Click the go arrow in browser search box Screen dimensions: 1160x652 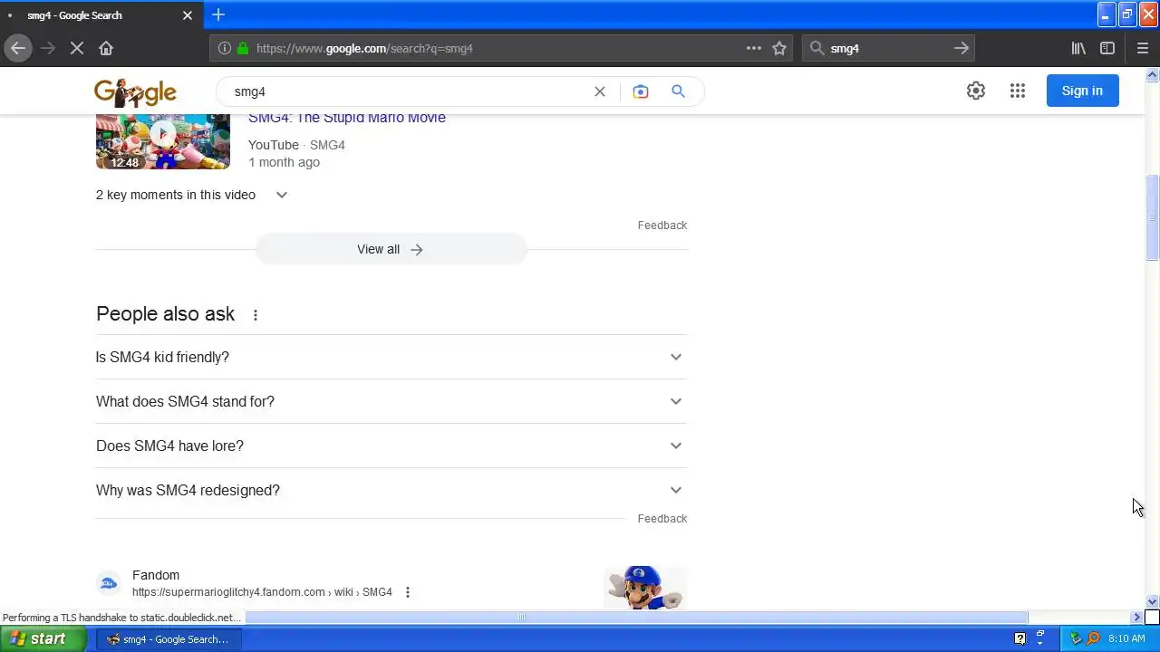tap(962, 48)
